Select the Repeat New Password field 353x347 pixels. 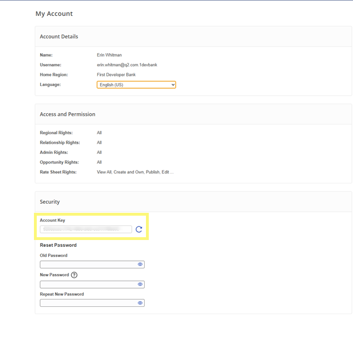coord(88,303)
